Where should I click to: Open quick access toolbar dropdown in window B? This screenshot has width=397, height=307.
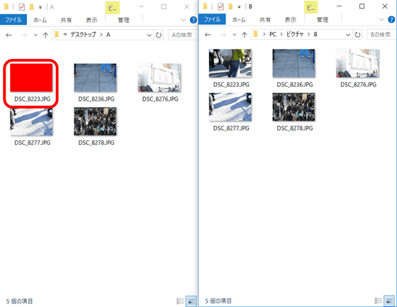239,7
